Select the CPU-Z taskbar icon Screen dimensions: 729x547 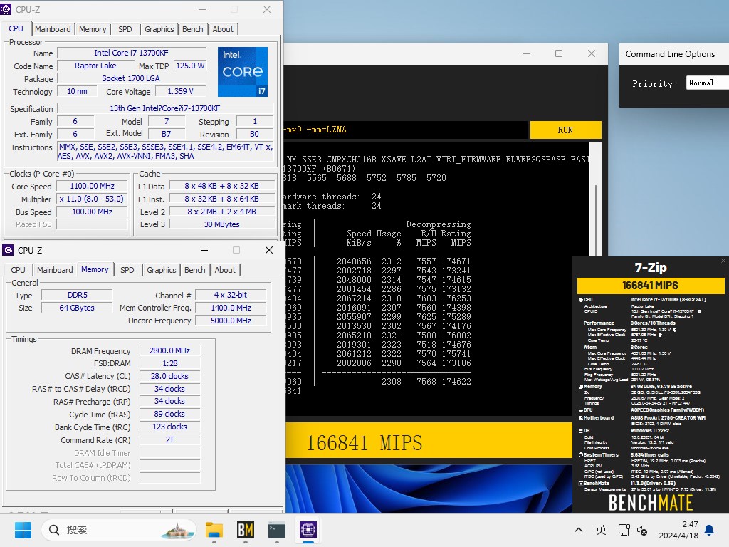tap(308, 530)
